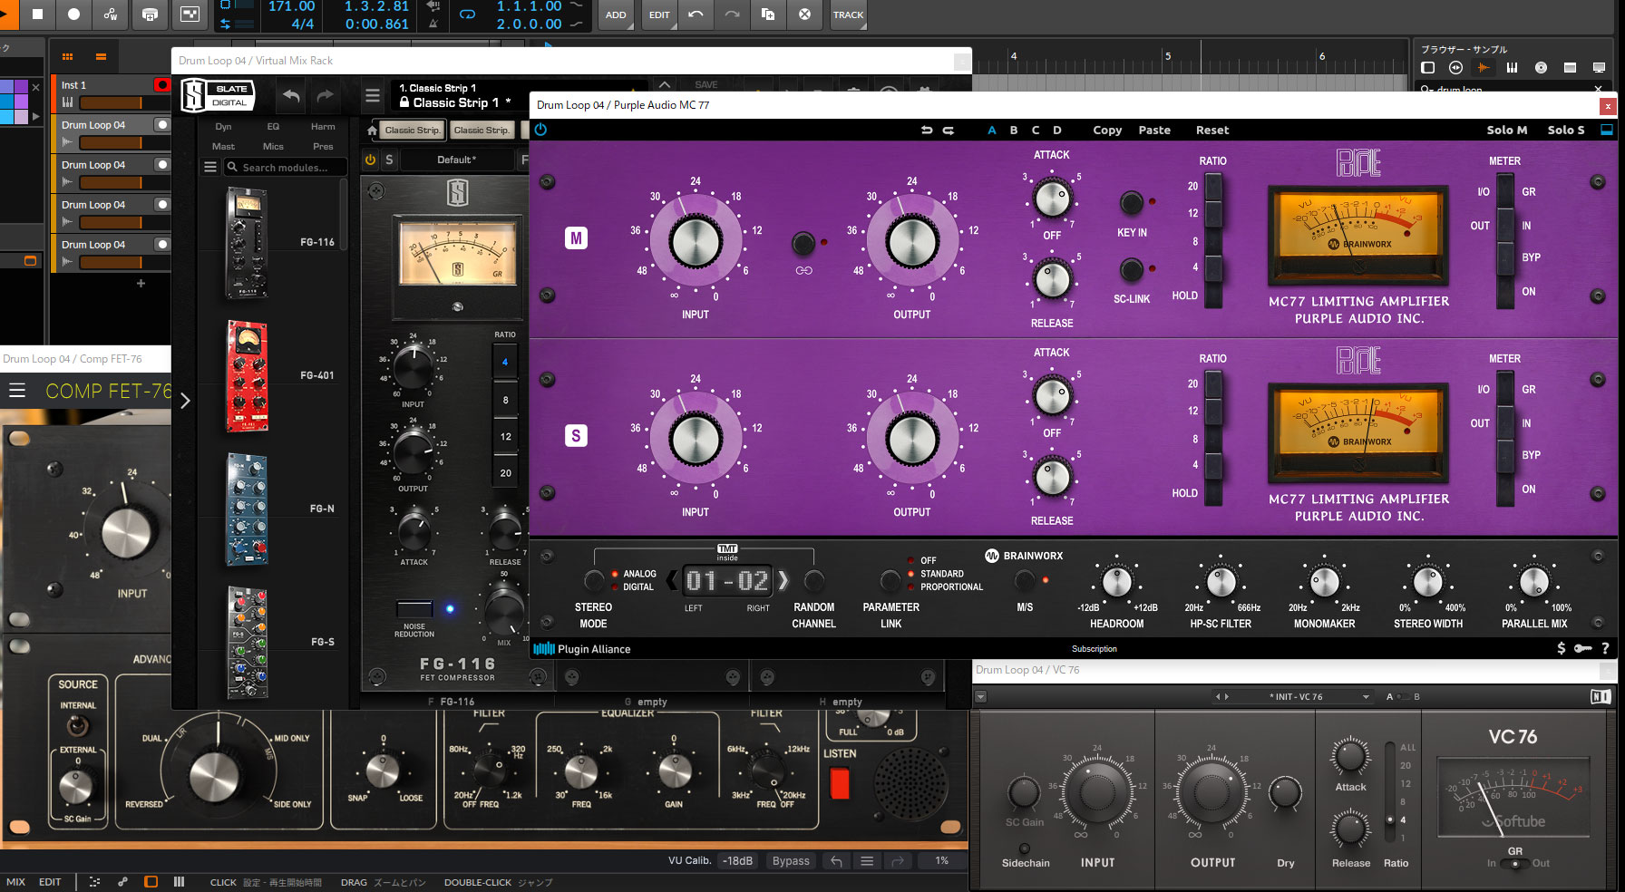The width and height of the screenshot is (1625, 892).
Task: Switch to the Mics category in module browser
Action: pyautogui.click(x=273, y=146)
